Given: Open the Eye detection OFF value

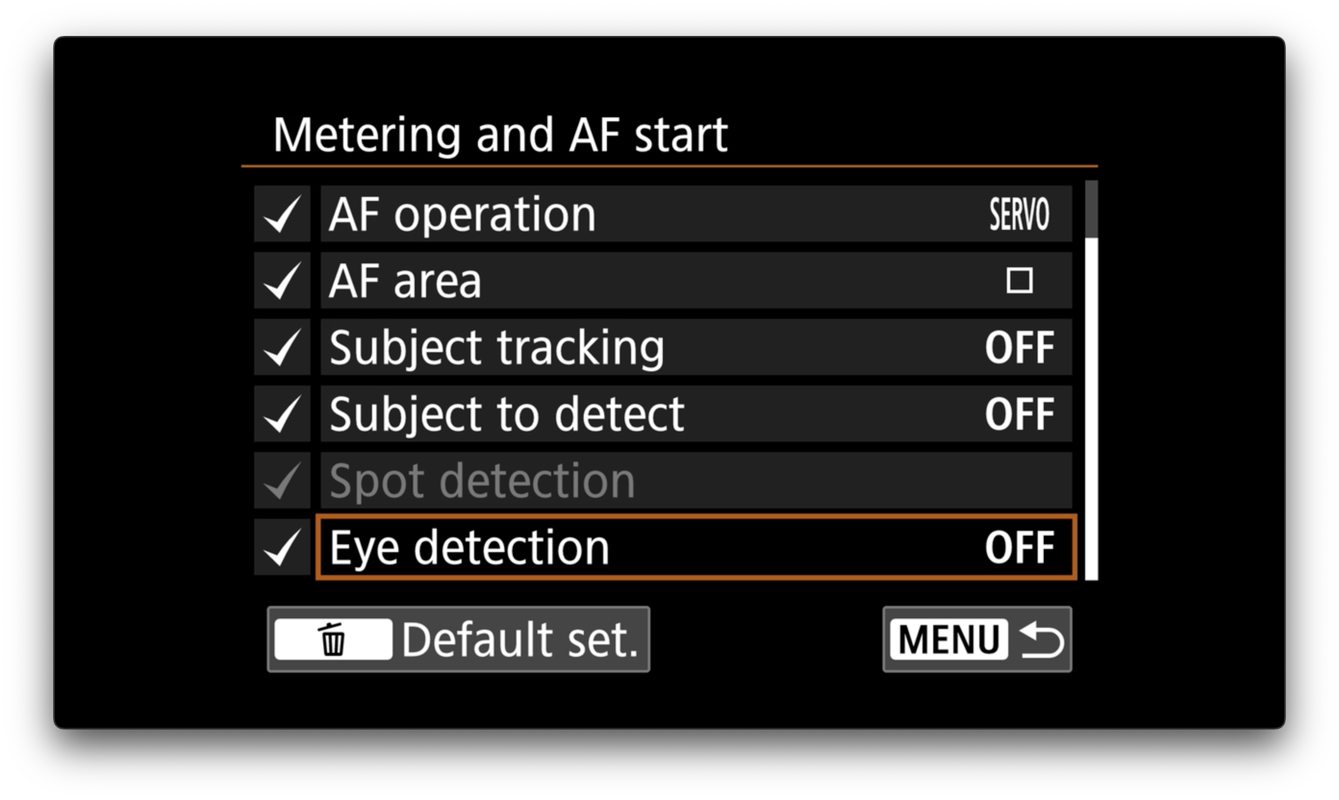Looking at the screenshot, I should [1019, 548].
